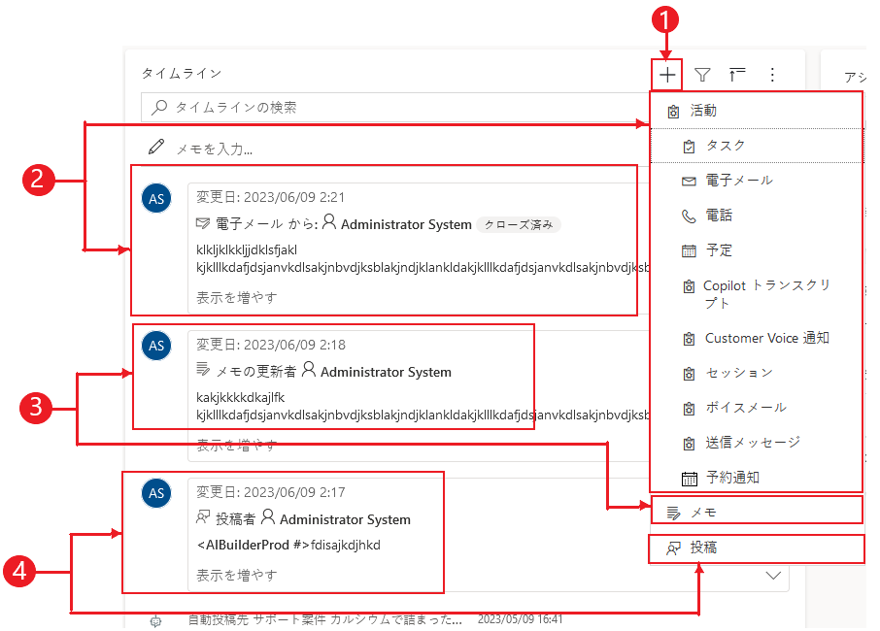
Task: Click 投稿 to create a post
Action: click(699, 548)
